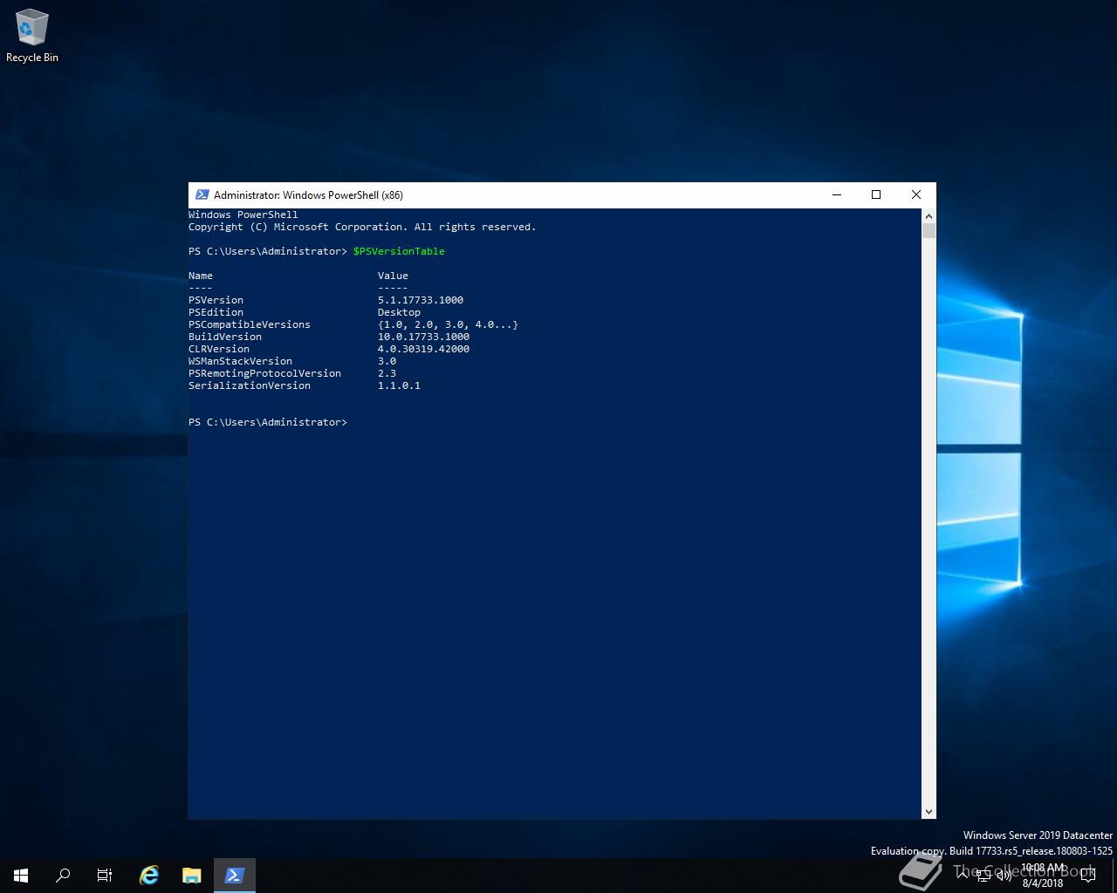Click the value 2.3

[387, 373]
